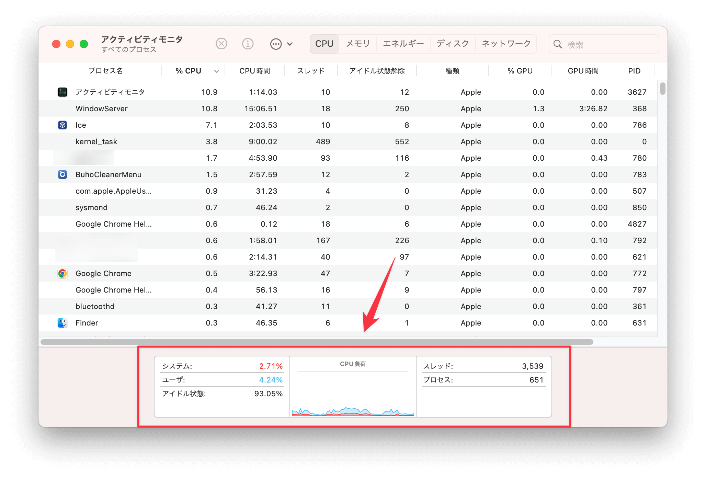Select the Ice process name
This screenshot has width=706, height=478.
pyautogui.click(x=81, y=125)
